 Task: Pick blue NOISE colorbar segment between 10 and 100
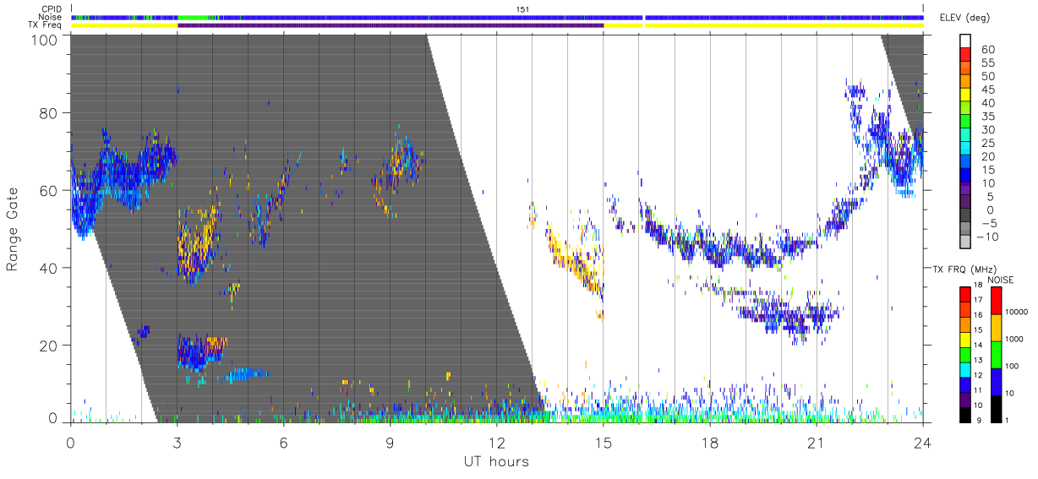pos(995,382)
